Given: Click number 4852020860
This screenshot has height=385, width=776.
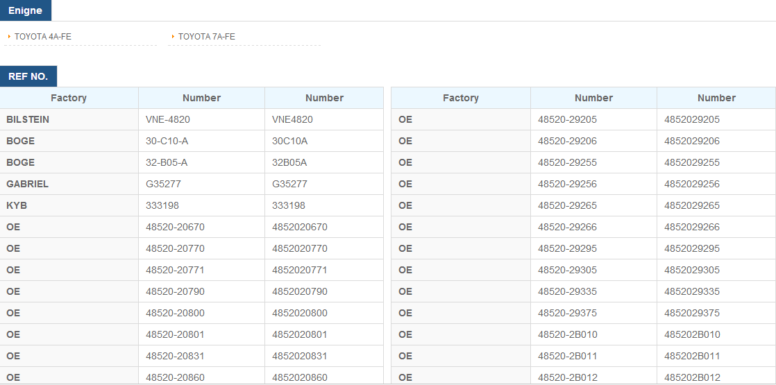Looking at the screenshot, I should pyautogui.click(x=300, y=377).
